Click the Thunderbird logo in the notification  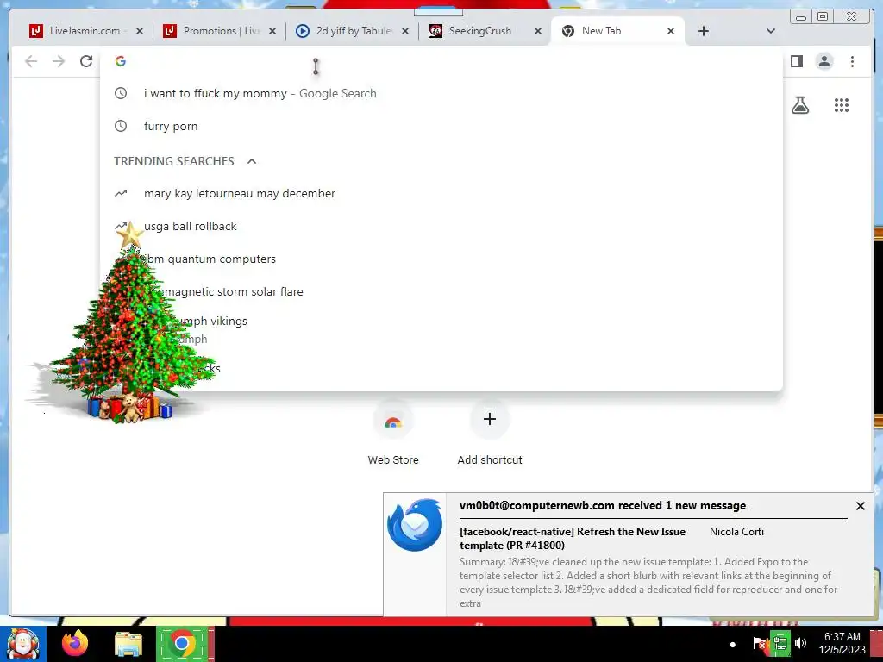(x=415, y=524)
